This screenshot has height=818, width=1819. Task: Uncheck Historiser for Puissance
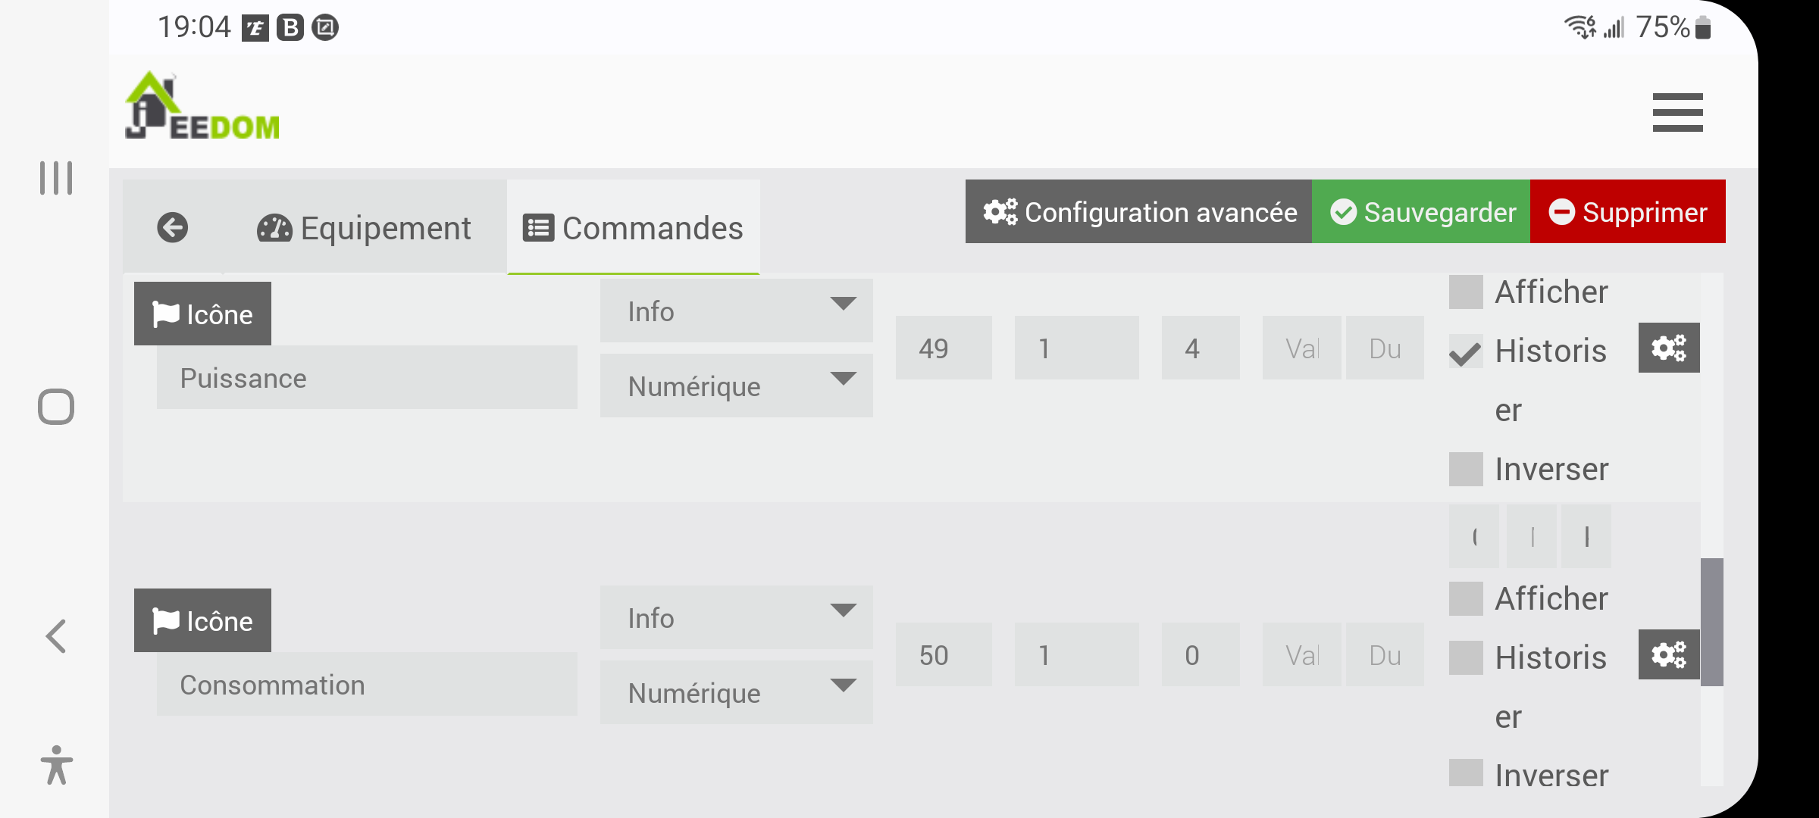click(x=1465, y=352)
